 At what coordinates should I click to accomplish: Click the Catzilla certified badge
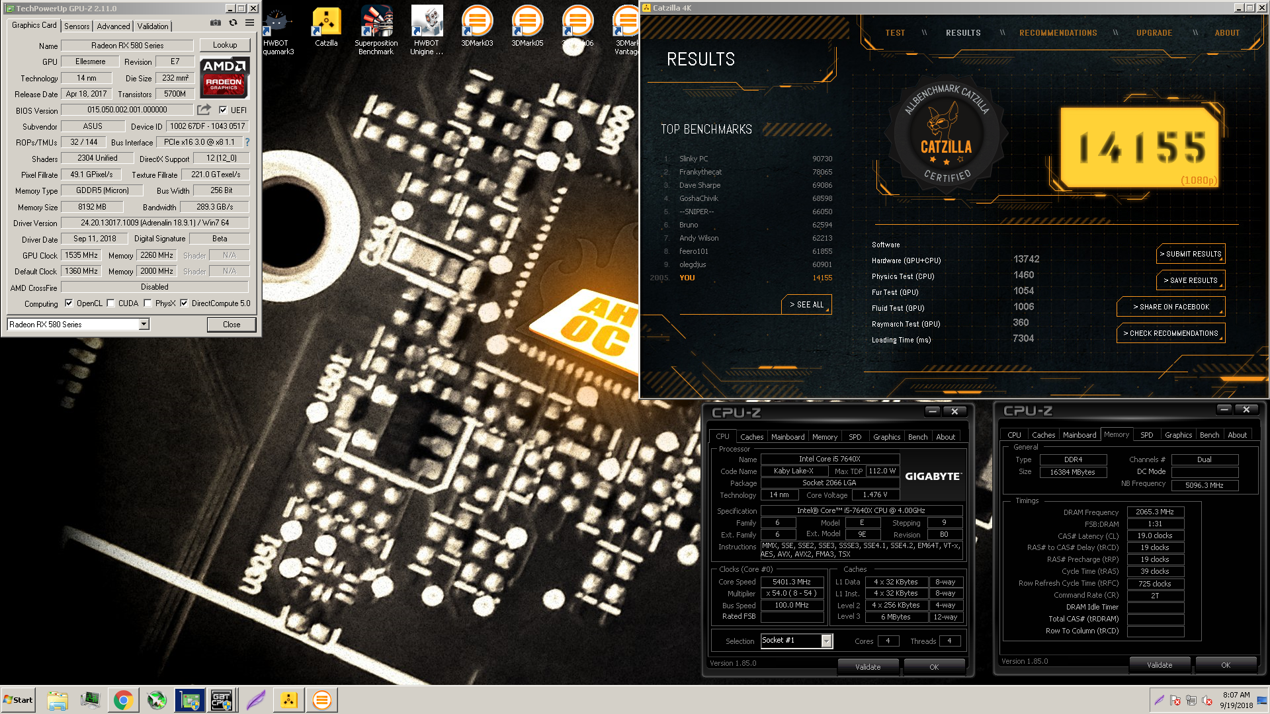947,136
